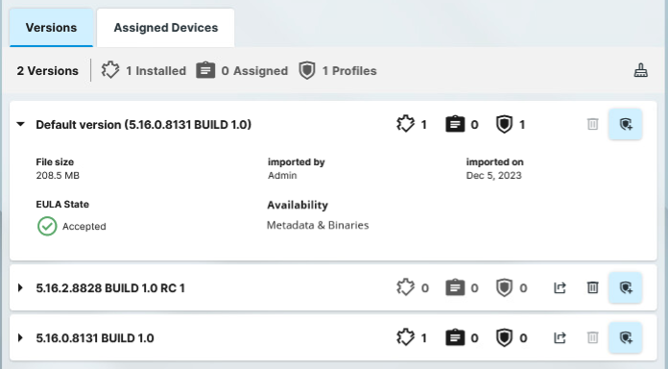The width and height of the screenshot is (668, 369).
Task: Click trash icon in 5.16.0.8131 BUILD 1.0 row
Action: point(592,338)
